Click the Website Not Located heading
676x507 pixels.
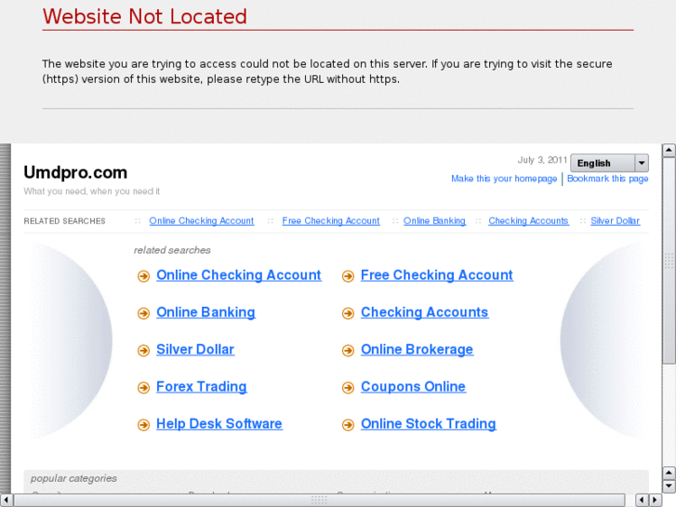(145, 17)
